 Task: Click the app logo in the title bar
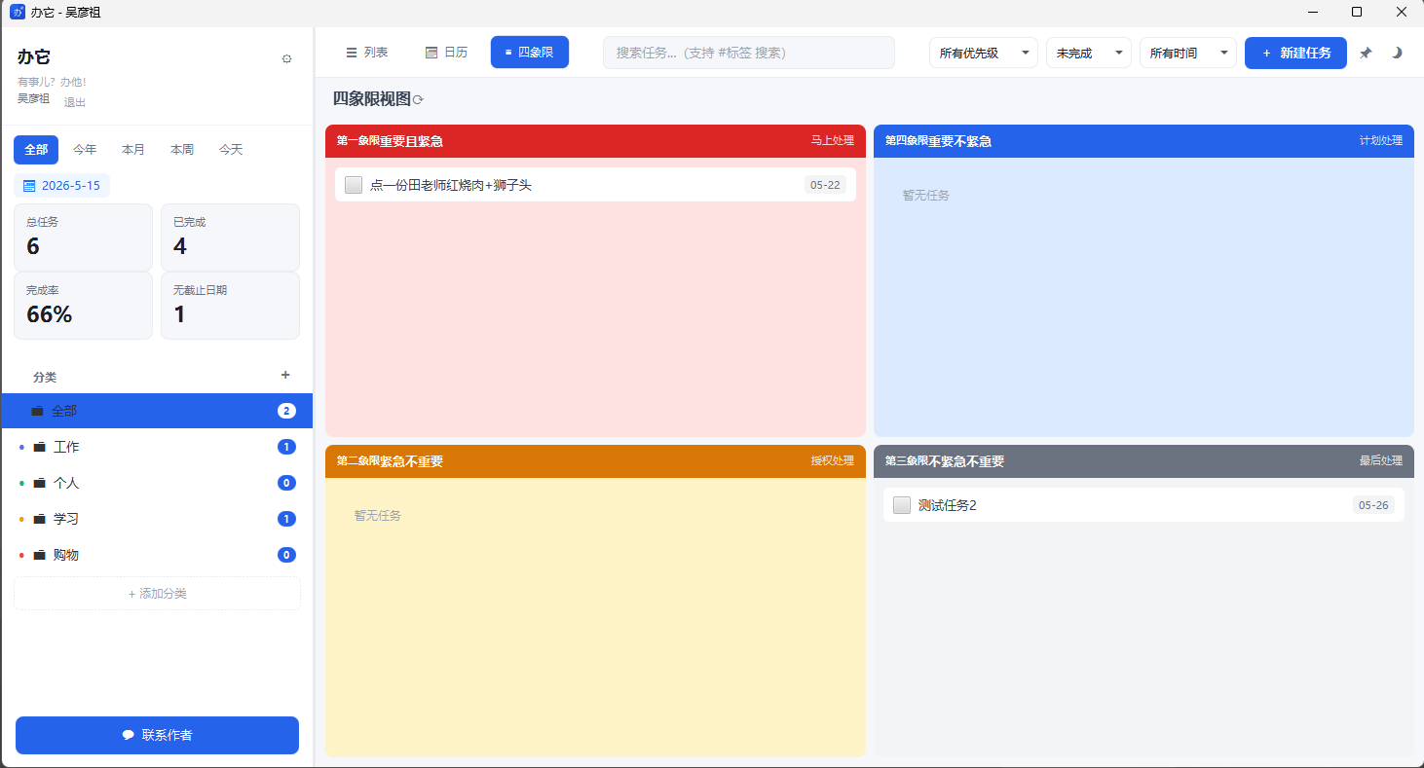[x=17, y=12]
